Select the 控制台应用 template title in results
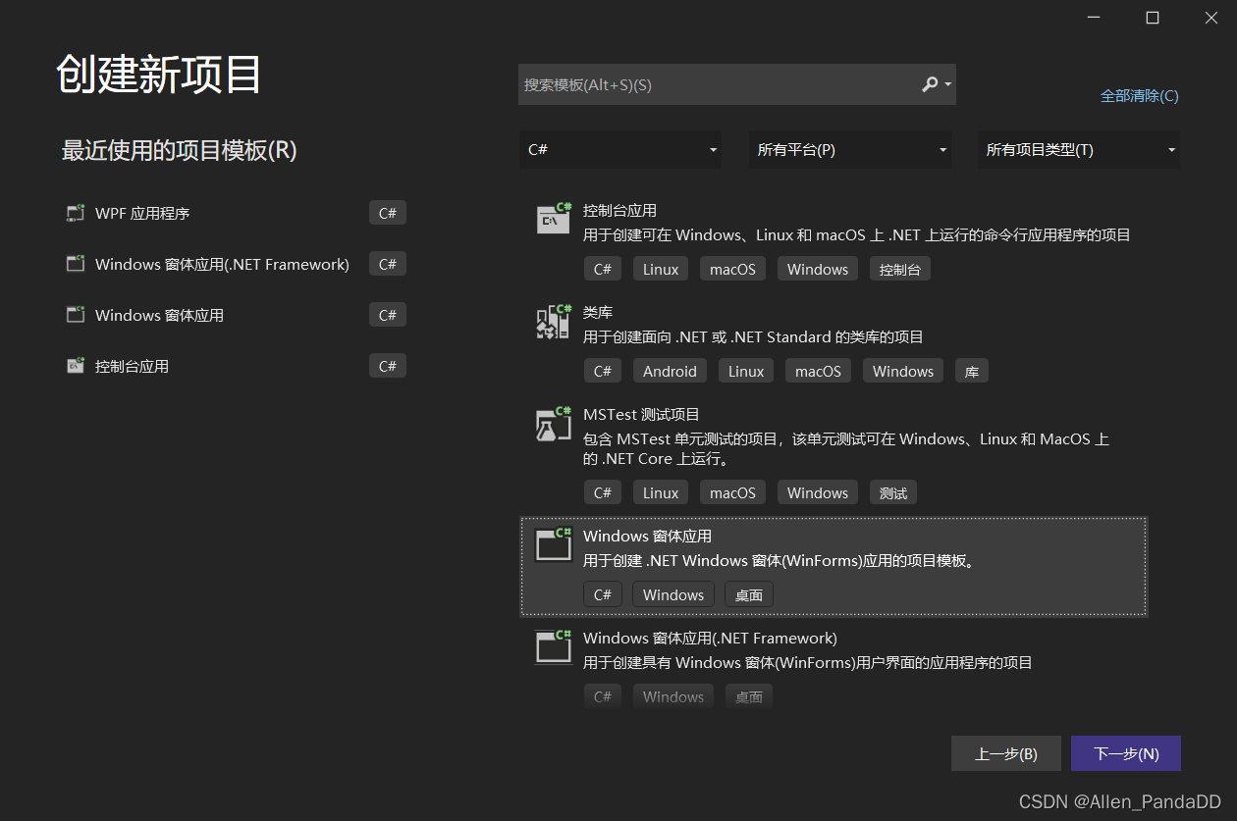Viewport: 1237px width, 821px height. click(619, 210)
